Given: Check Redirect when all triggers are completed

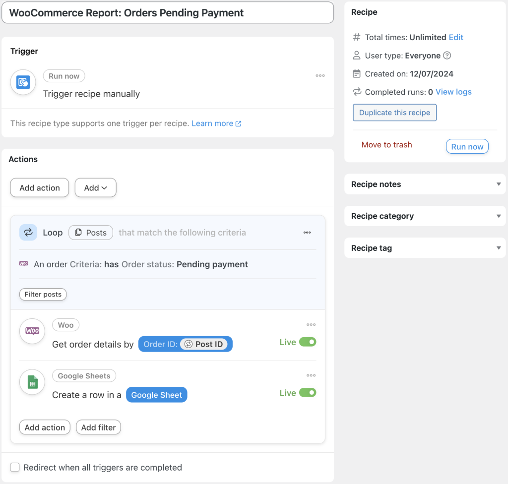Looking at the screenshot, I should pyautogui.click(x=15, y=467).
